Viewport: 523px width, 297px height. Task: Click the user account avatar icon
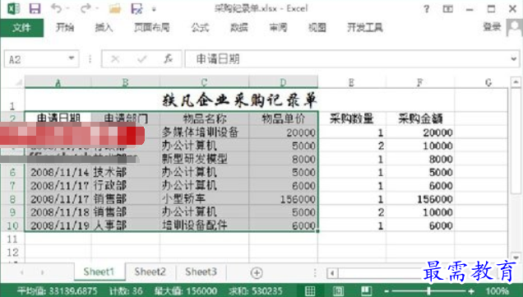[x=514, y=27]
